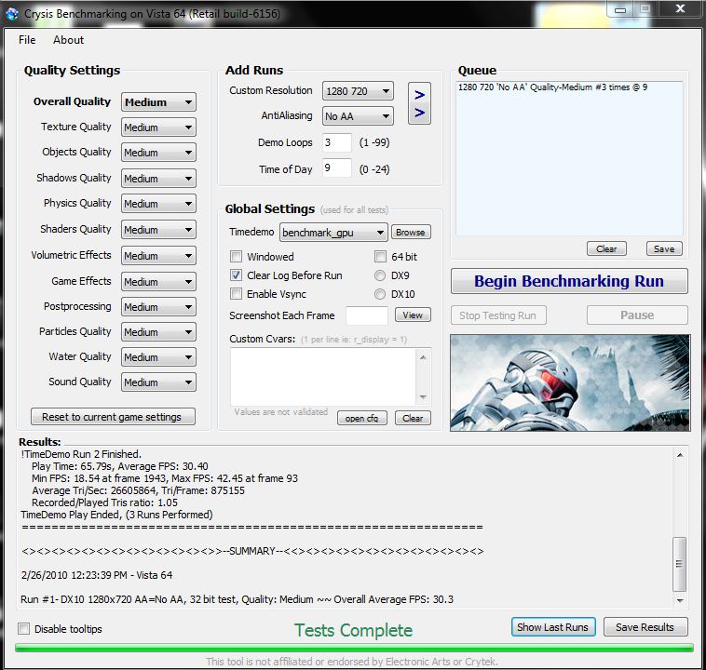The image size is (706, 670).
Task: Click Reset to current game settings
Action: (113, 417)
